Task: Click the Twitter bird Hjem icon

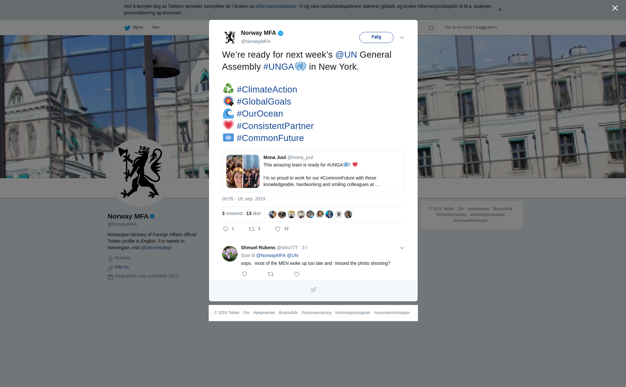Action: coord(127,28)
